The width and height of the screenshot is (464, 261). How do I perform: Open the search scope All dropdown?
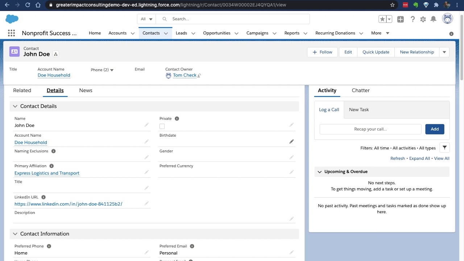(146, 19)
